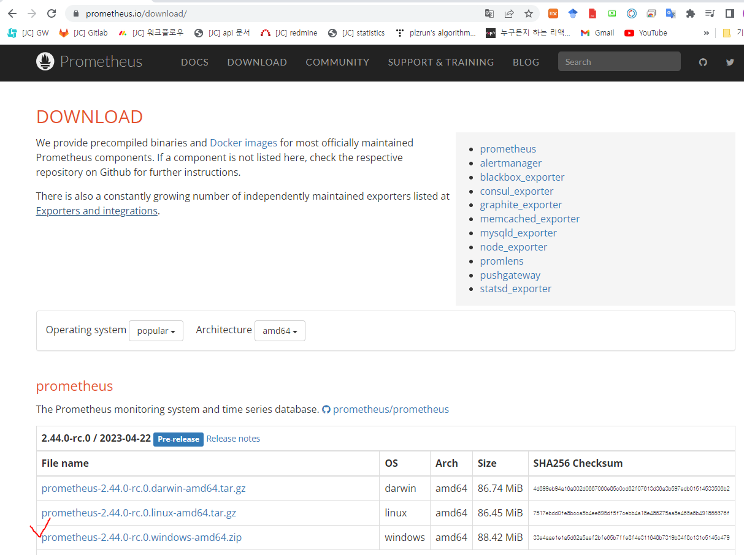Open the [JC] statistics bookmark

pyautogui.click(x=356, y=33)
